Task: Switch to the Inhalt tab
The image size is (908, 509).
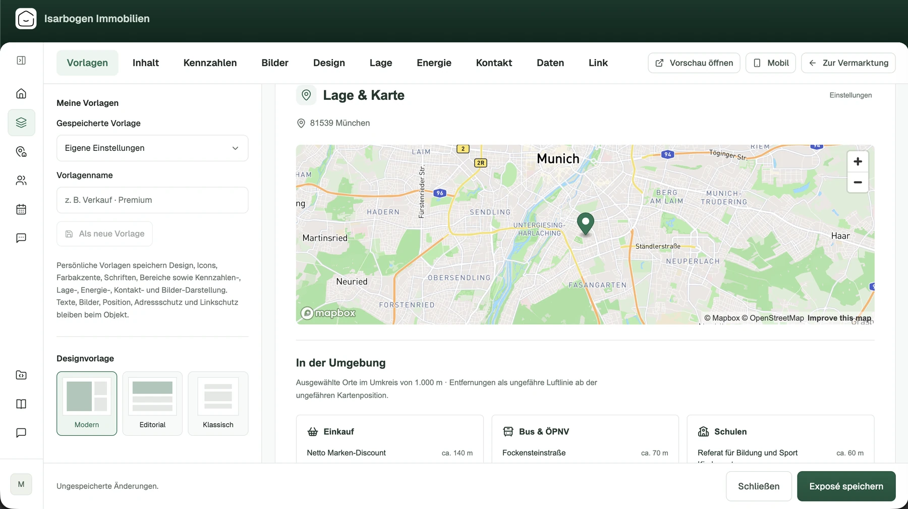Action: coord(146,63)
